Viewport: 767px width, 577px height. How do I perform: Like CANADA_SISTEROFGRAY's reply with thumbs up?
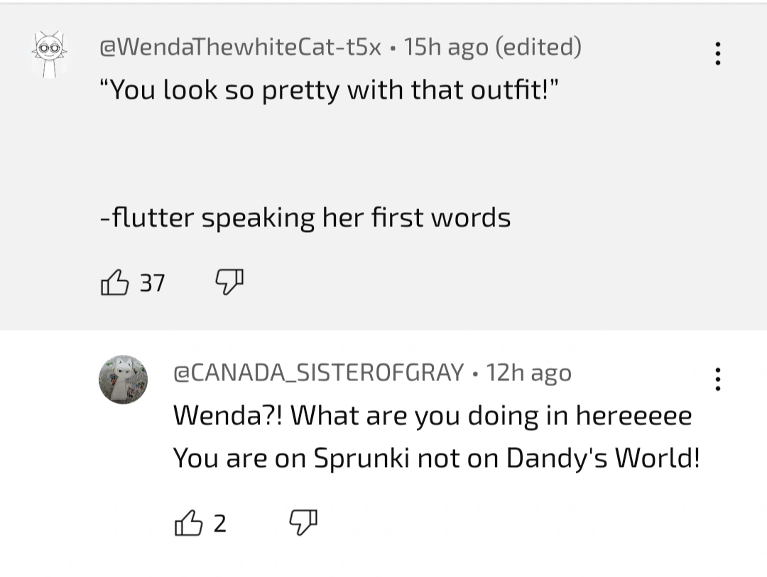tap(190, 524)
